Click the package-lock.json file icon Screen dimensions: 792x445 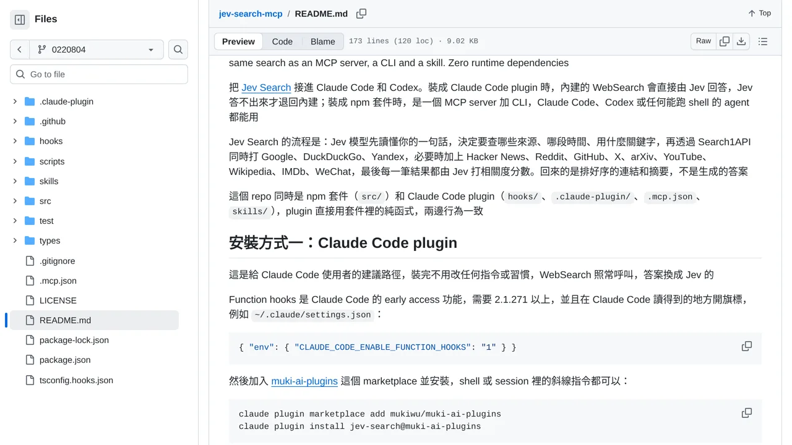tap(30, 340)
